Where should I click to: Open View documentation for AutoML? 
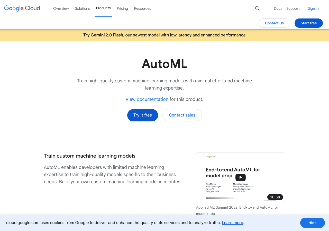pos(147,99)
